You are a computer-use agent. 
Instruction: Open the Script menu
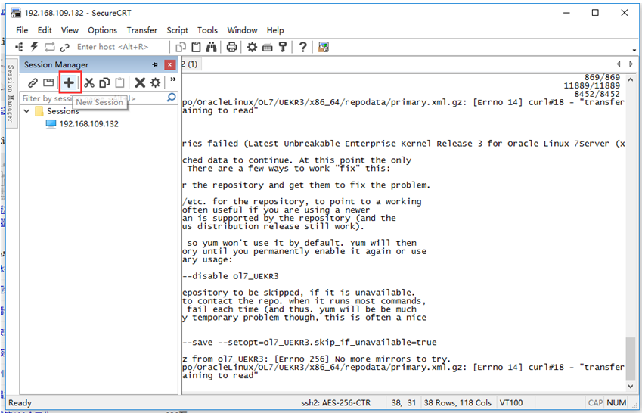pos(177,30)
